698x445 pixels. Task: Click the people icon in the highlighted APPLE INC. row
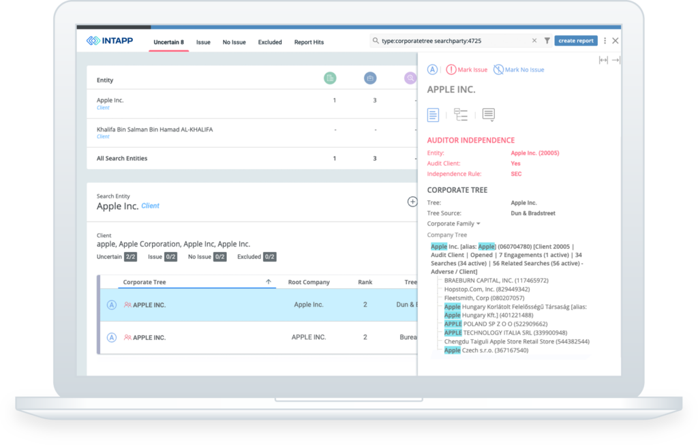[x=127, y=305]
